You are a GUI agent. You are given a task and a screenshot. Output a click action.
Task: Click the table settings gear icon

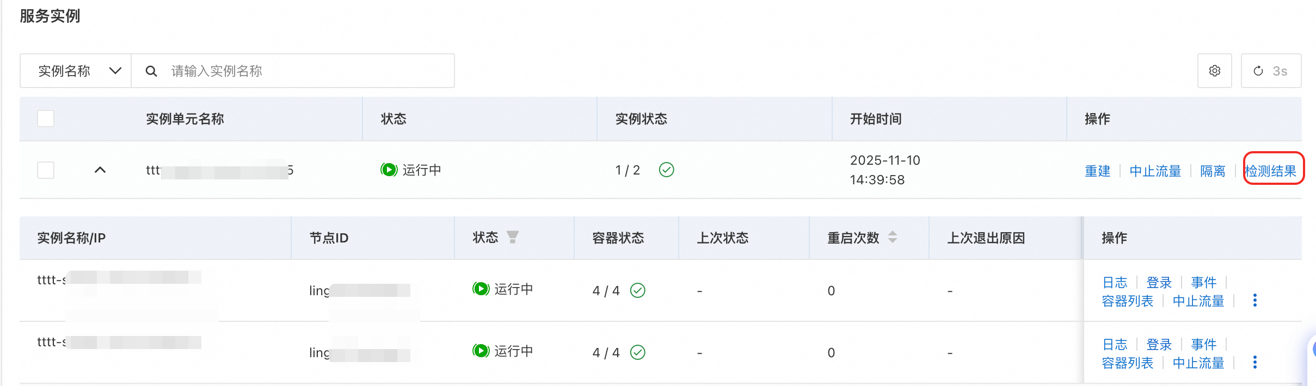click(x=1214, y=71)
